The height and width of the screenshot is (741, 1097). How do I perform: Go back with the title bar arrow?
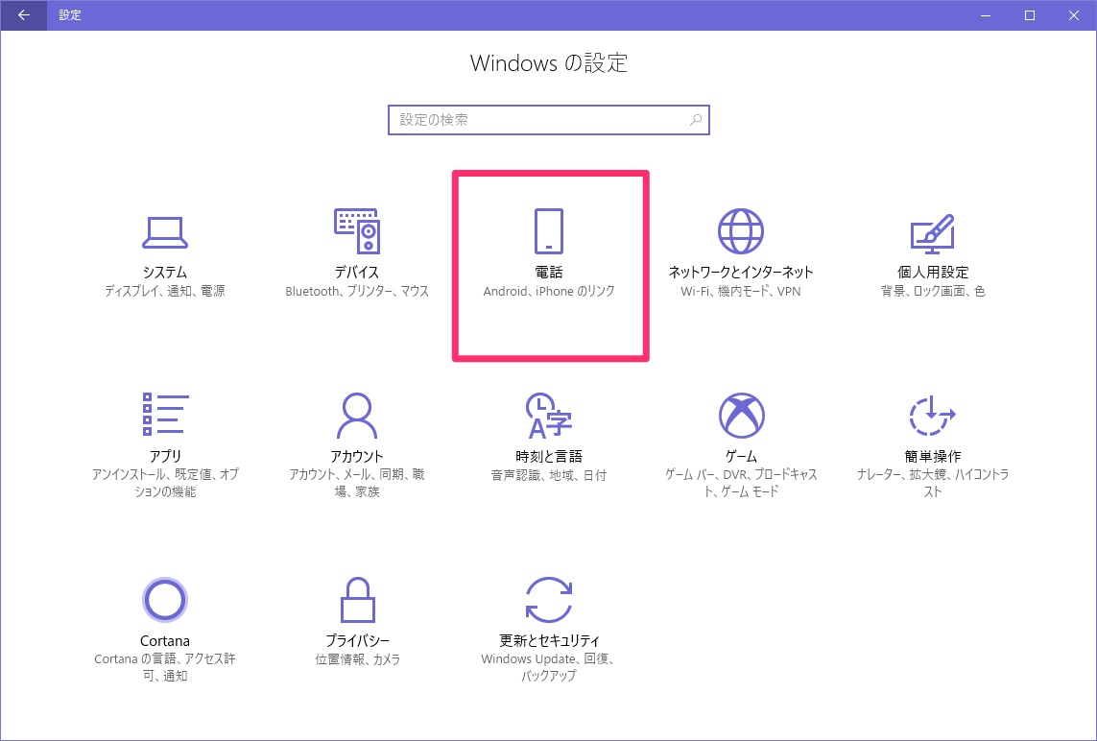click(x=24, y=14)
